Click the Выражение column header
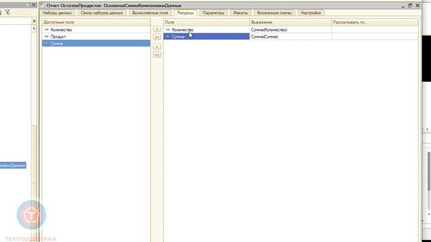Screen dimensions: 431x242 pos(290,22)
